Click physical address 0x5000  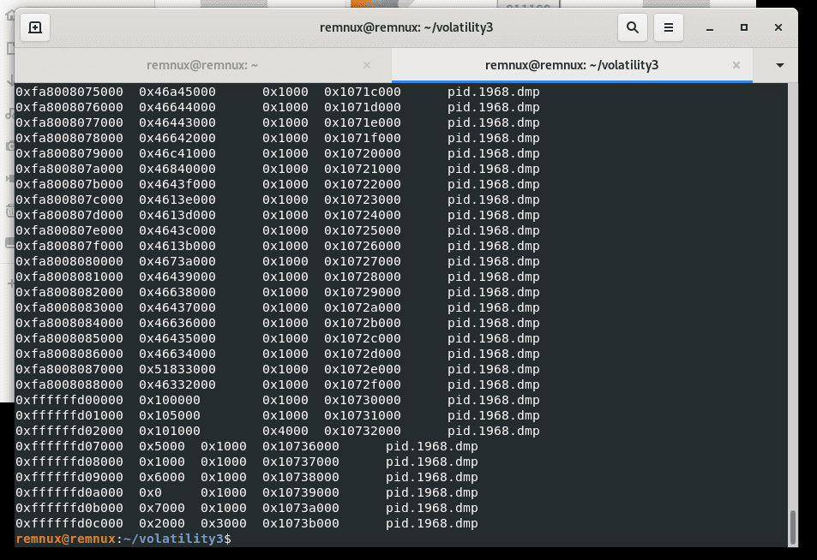(x=161, y=446)
